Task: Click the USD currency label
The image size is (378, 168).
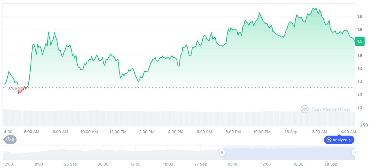Action: (364, 125)
